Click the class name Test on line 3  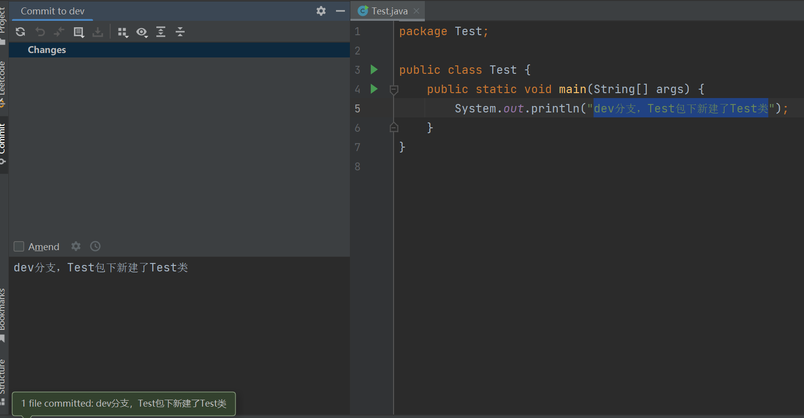coord(503,70)
